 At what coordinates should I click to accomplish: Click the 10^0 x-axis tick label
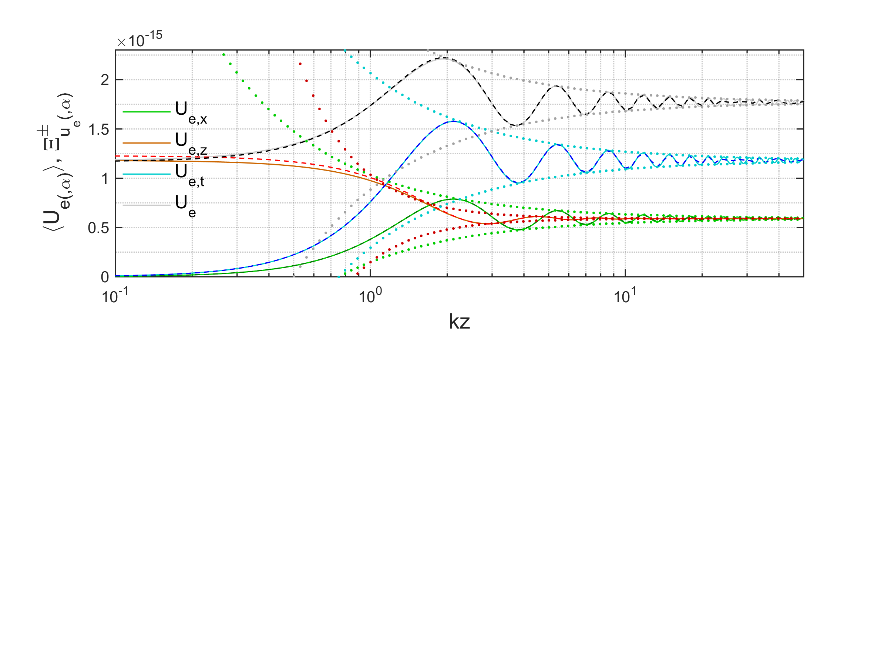(x=370, y=296)
